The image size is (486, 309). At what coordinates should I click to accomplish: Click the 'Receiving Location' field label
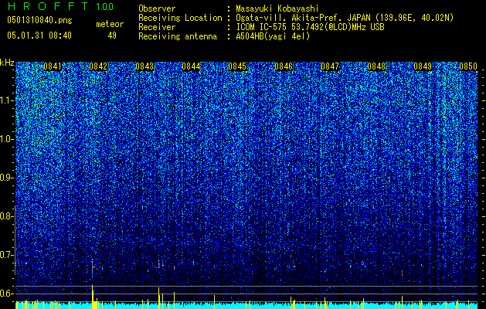pos(180,18)
